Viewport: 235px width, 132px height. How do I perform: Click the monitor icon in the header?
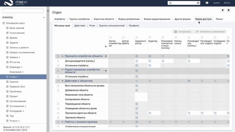point(207,3)
